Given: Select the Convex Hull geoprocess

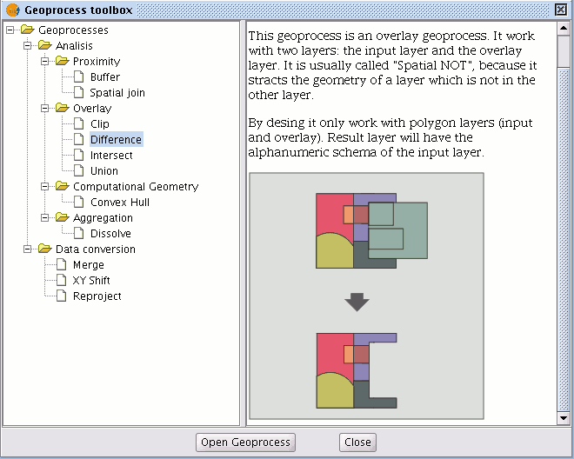Looking at the screenshot, I should click(x=120, y=202).
